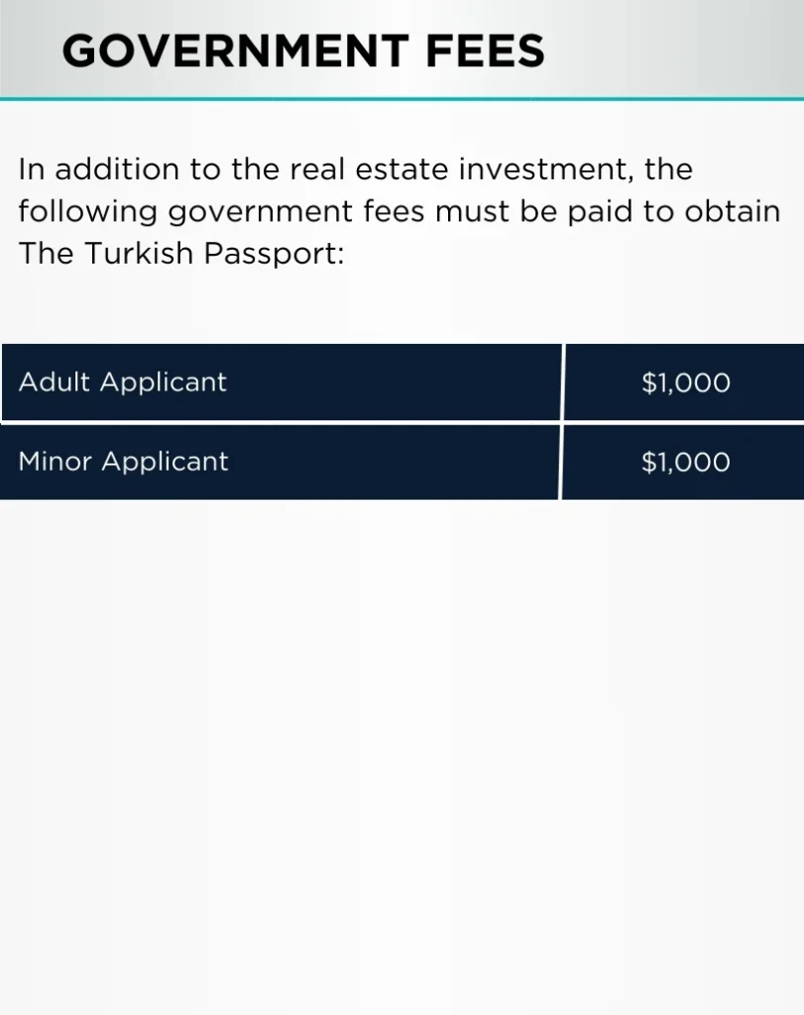This screenshot has width=804, height=1015.
Task: Click "In addition" at paragraph start
Action: (x=98, y=169)
